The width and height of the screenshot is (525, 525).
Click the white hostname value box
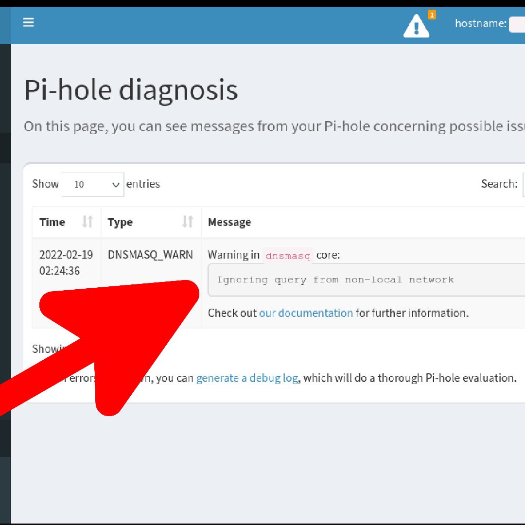(517, 24)
